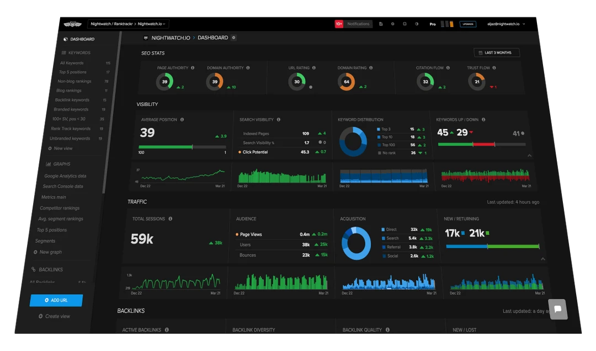Open the chat support widget
596x351 pixels.
pyautogui.click(x=557, y=309)
